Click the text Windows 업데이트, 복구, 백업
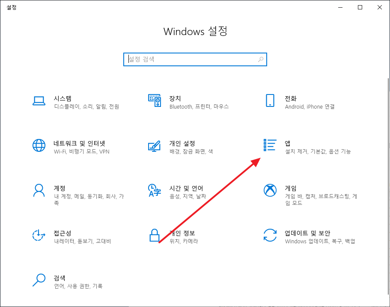Screen dimensions: 390x307 320,241
